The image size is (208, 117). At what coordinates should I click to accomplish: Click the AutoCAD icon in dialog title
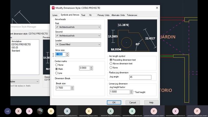(x=53, y=8)
